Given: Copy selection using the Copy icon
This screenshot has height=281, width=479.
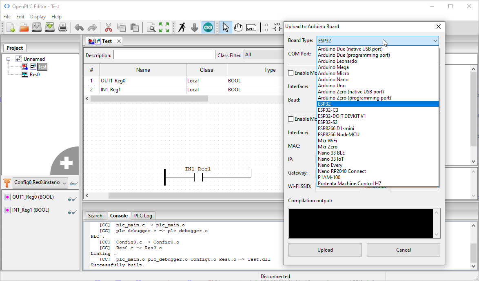Looking at the screenshot, I should tap(121, 28).
